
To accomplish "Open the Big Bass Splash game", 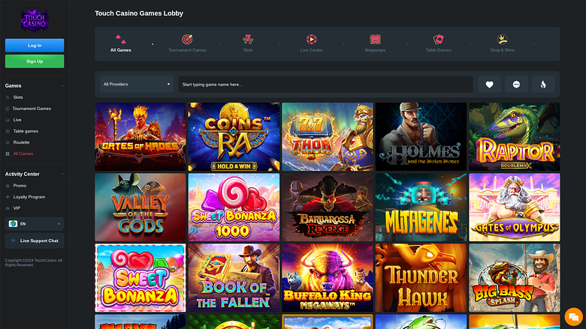I will coord(515,277).
